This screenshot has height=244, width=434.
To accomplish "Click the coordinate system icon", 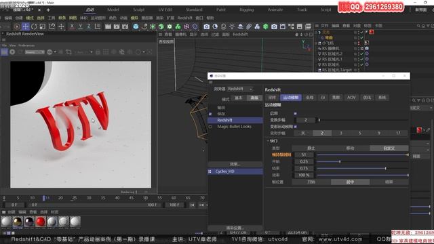I will pyautogui.click(x=98, y=26).
